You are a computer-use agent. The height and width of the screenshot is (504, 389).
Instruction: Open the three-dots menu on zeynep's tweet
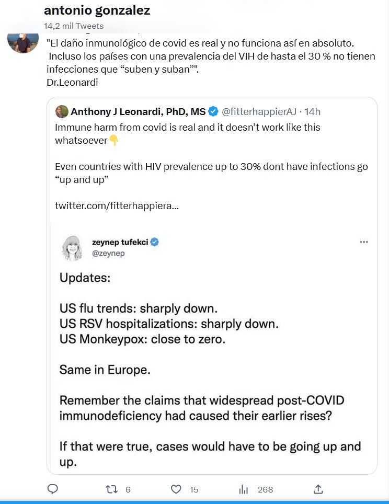coord(364,242)
